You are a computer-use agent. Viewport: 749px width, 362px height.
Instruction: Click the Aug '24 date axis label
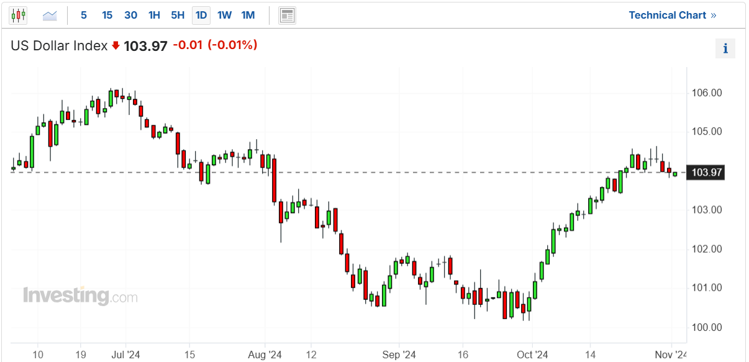(x=265, y=355)
